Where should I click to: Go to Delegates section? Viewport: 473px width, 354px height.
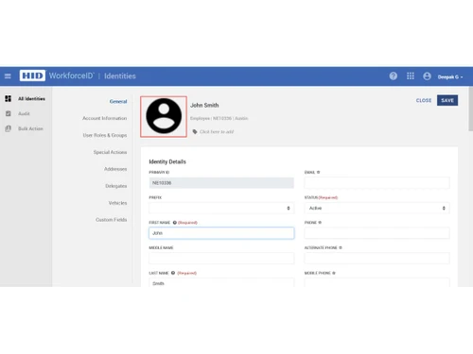(x=116, y=186)
